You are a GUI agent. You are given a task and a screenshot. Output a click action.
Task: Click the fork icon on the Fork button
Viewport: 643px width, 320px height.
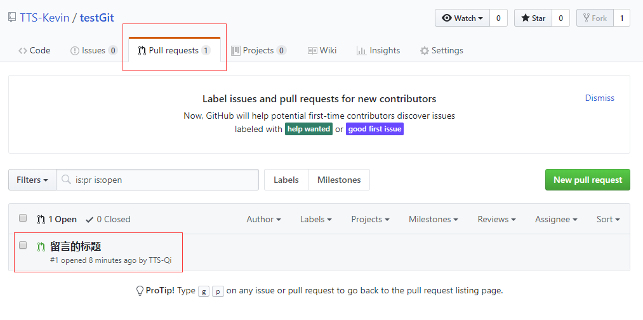pos(587,18)
